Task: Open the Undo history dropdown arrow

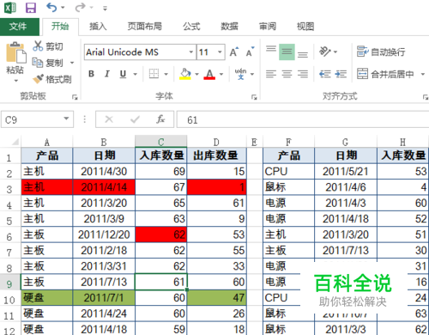Action: point(63,8)
